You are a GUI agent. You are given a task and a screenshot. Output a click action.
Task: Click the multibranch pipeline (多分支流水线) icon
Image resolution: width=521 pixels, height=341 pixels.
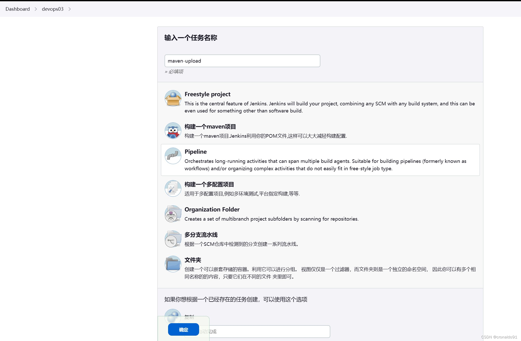click(173, 239)
